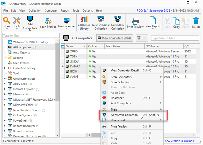Click the tree panel scroll down arrow
Viewport: 203px width, 145px height.
pyautogui.click(x=57, y=135)
